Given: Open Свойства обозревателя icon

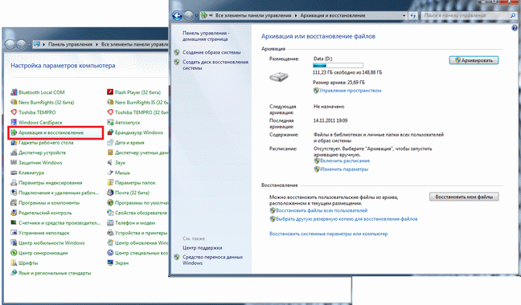Looking at the screenshot, I should 110,213.
